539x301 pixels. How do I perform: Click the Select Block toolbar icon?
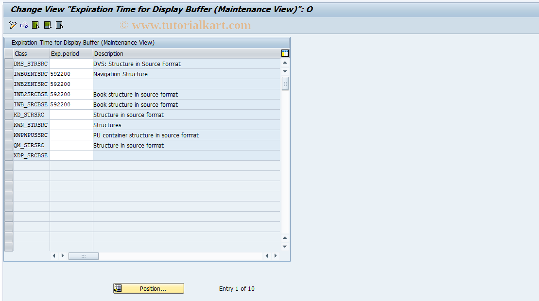pyautogui.click(x=48, y=25)
